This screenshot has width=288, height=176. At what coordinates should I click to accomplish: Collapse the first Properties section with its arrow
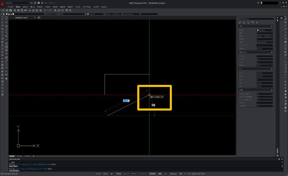coord(272,26)
